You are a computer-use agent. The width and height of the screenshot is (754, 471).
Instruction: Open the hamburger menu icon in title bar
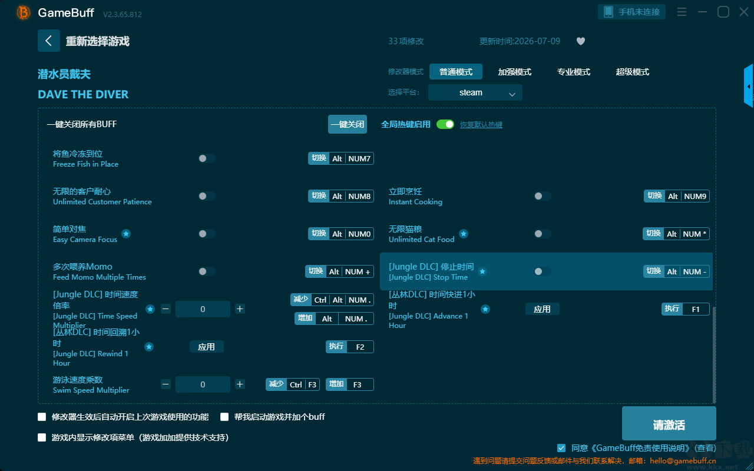tap(682, 12)
